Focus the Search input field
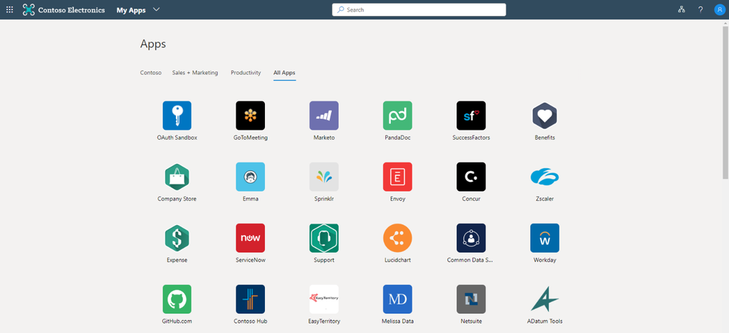Viewport: 729px width, 333px height. pyautogui.click(x=419, y=9)
